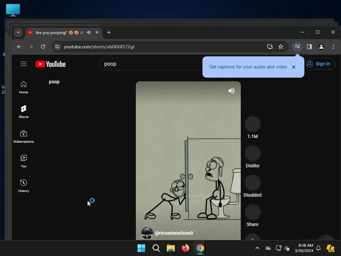
Task: Open the Chrome three-dot menu
Action: click(x=333, y=47)
